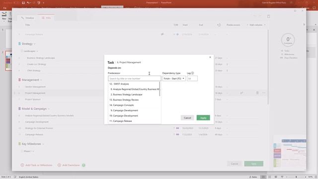This screenshot has height=179, width=318.
Task: Click the Normal view icon in the status bar
Action: [x=263, y=177]
